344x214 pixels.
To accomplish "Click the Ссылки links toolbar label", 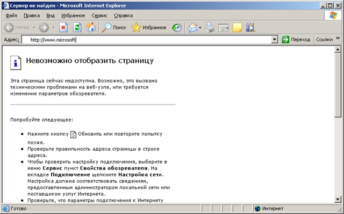I will tap(324, 40).
